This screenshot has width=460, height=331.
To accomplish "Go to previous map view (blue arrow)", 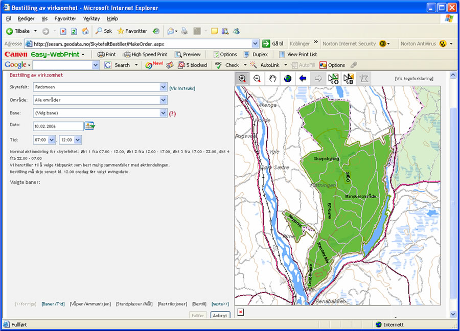I will 303,78.
